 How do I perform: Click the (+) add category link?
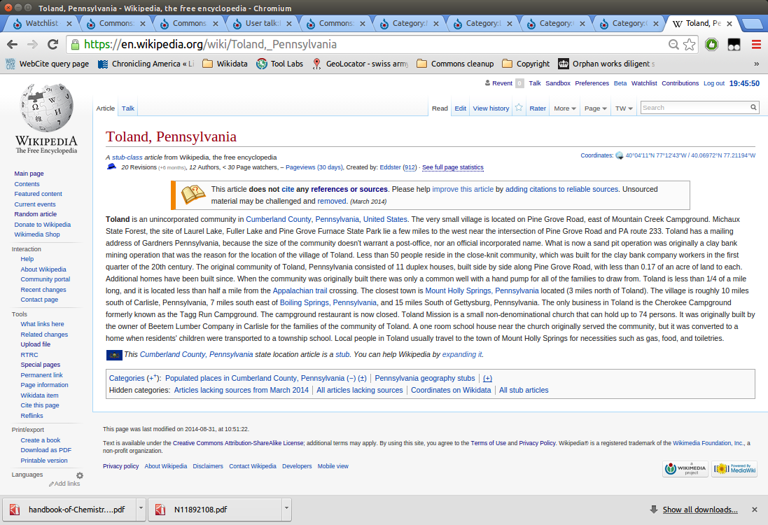pyautogui.click(x=487, y=378)
